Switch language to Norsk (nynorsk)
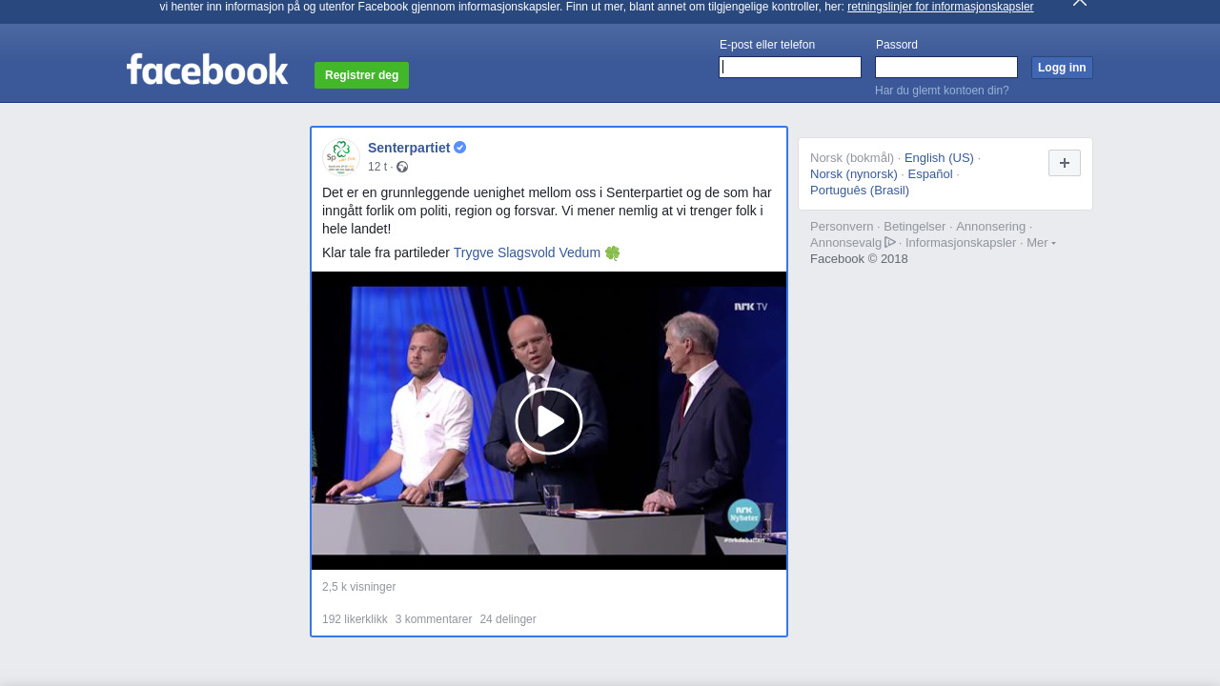The width and height of the screenshot is (1220, 686). [x=854, y=174]
